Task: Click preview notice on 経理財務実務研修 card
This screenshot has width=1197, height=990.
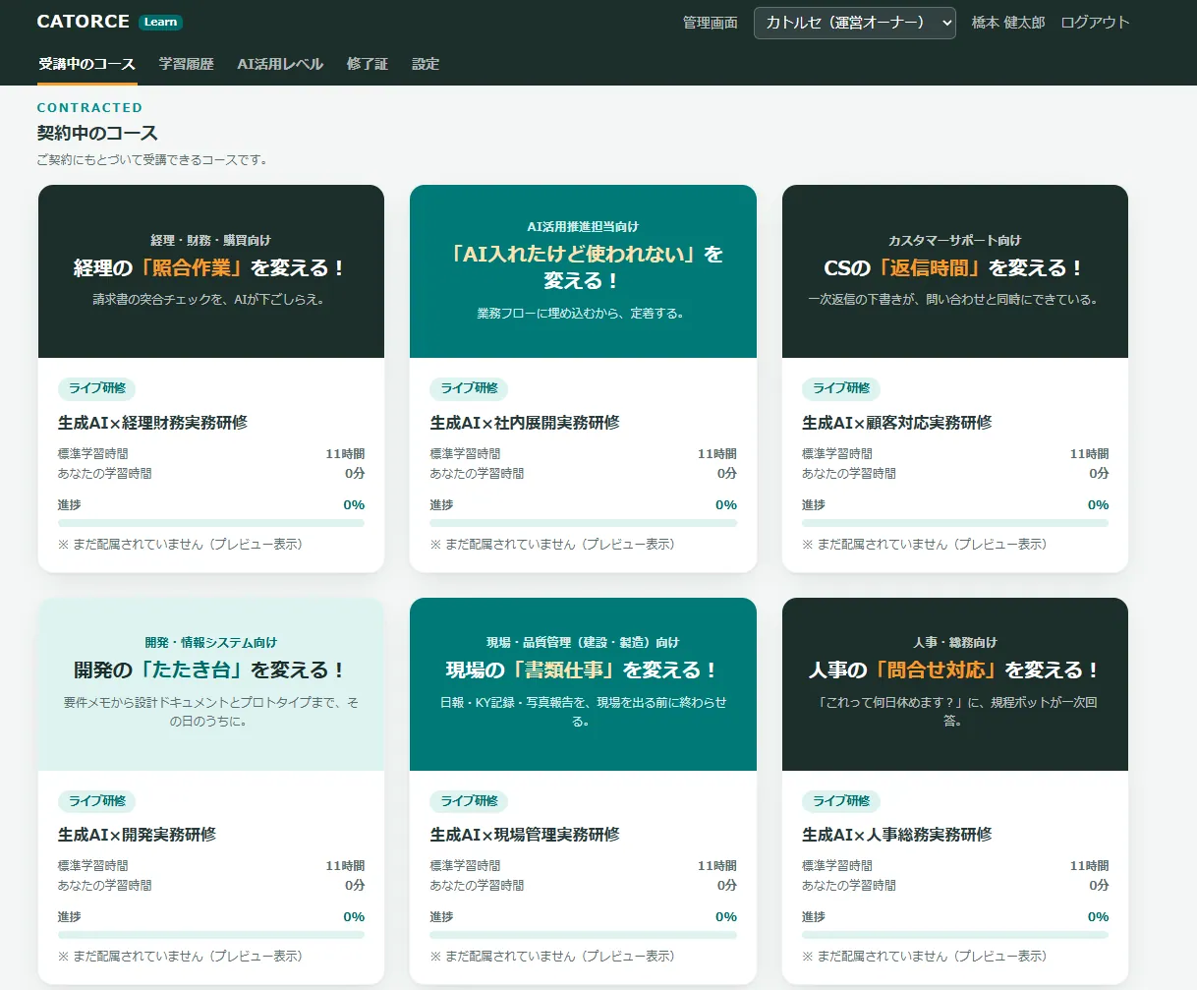Action: point(181,544)
